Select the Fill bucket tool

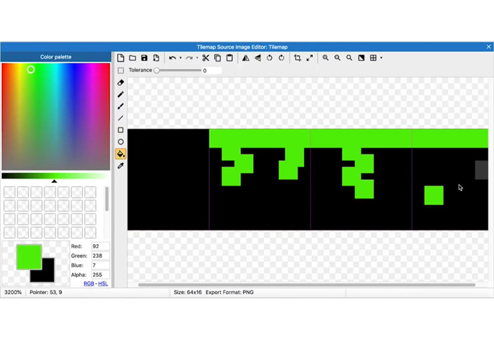pos(120,154)
